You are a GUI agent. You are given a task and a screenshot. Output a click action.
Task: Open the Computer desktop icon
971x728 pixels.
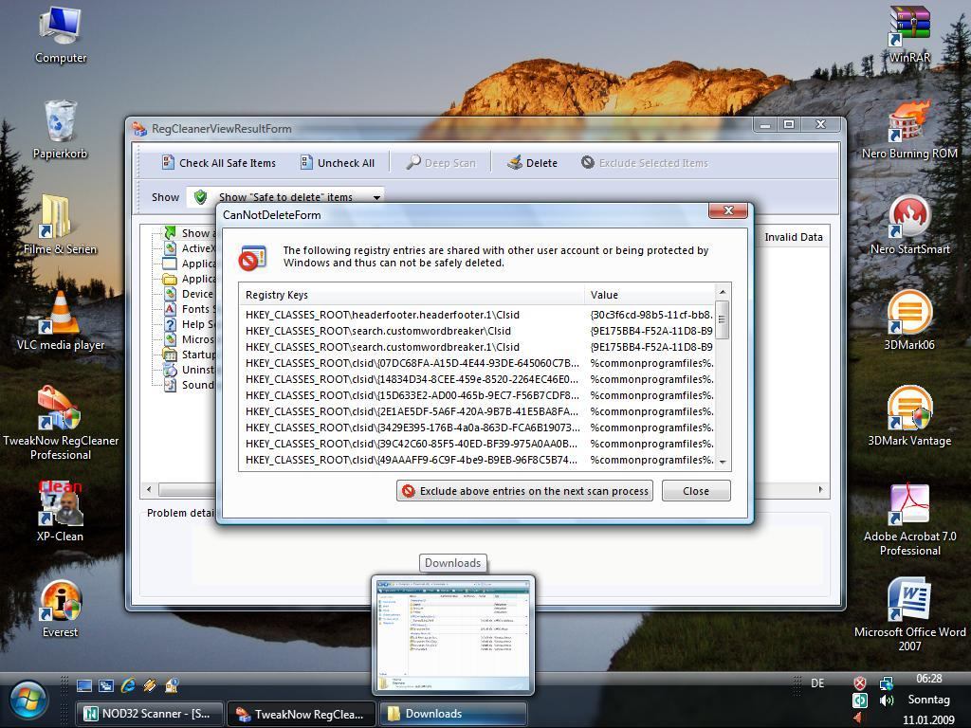60,34
